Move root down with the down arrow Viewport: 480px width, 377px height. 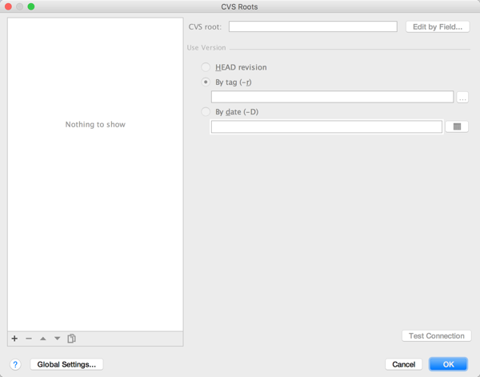tap(58, 339)
